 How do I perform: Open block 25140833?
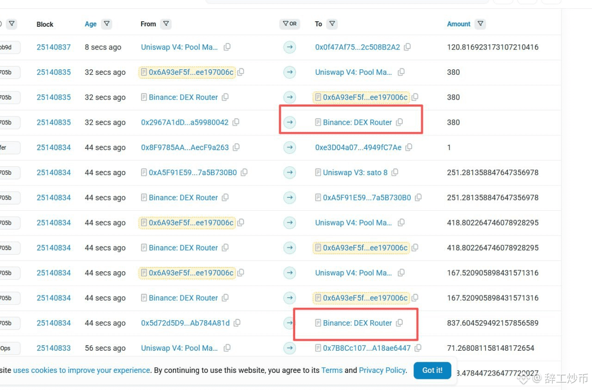[54, 348]
